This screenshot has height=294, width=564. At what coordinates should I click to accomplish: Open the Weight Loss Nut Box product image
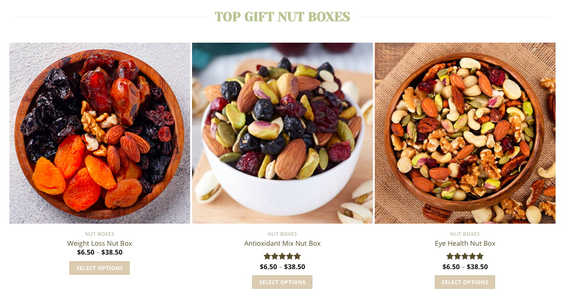pos(100,133)
